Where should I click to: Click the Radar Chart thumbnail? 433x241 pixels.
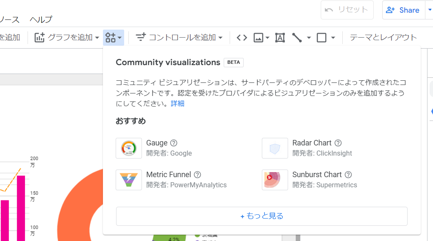[x=275, y=148]
